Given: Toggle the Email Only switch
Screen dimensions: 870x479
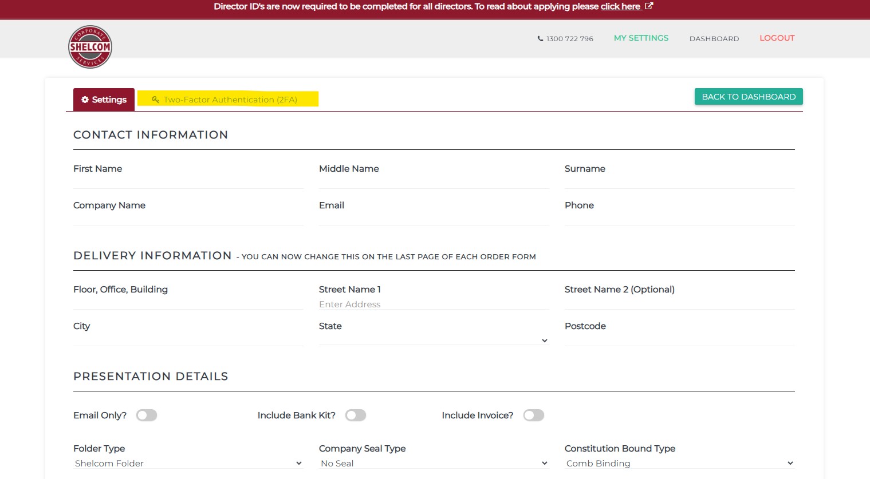Looking at the screenshot, I should click(147, 415).
